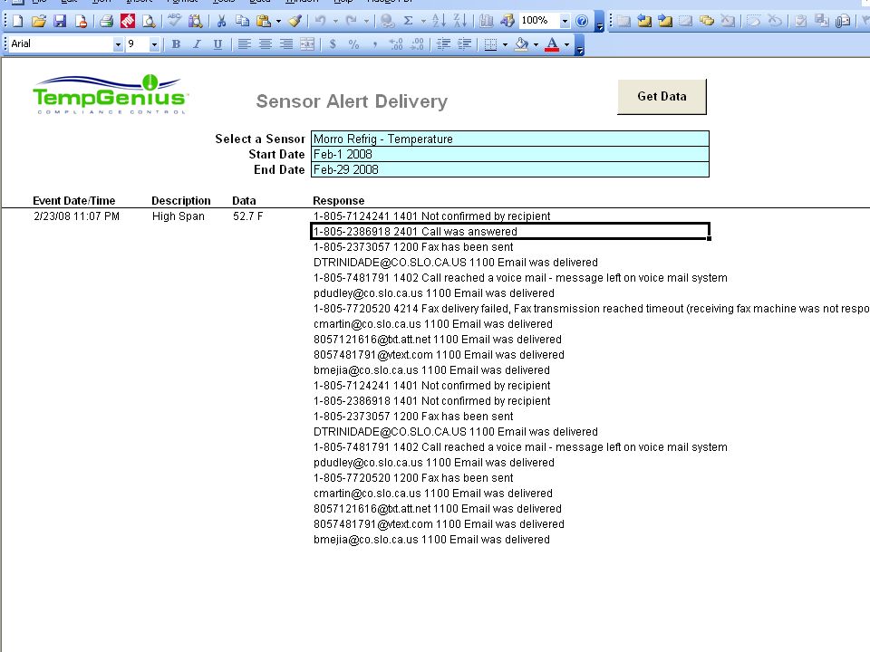Open a file with the folder icon

[39, 22]
